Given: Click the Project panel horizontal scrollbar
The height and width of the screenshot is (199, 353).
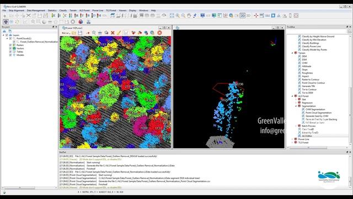Looking at the screenshot, I should coord(20,188).
